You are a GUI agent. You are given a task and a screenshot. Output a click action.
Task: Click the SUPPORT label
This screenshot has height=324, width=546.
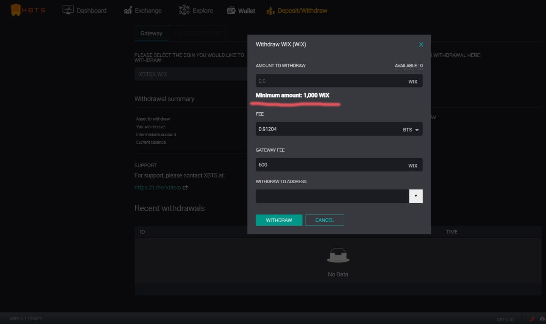pos(145,165)
